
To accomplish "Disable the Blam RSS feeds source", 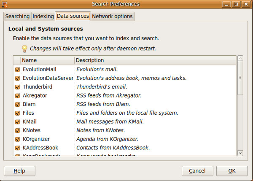I will [x=17, y=105].
